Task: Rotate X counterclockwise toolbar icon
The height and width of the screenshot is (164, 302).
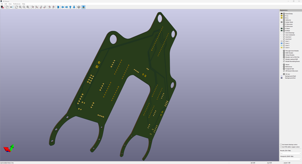Action: coord(36,7)
